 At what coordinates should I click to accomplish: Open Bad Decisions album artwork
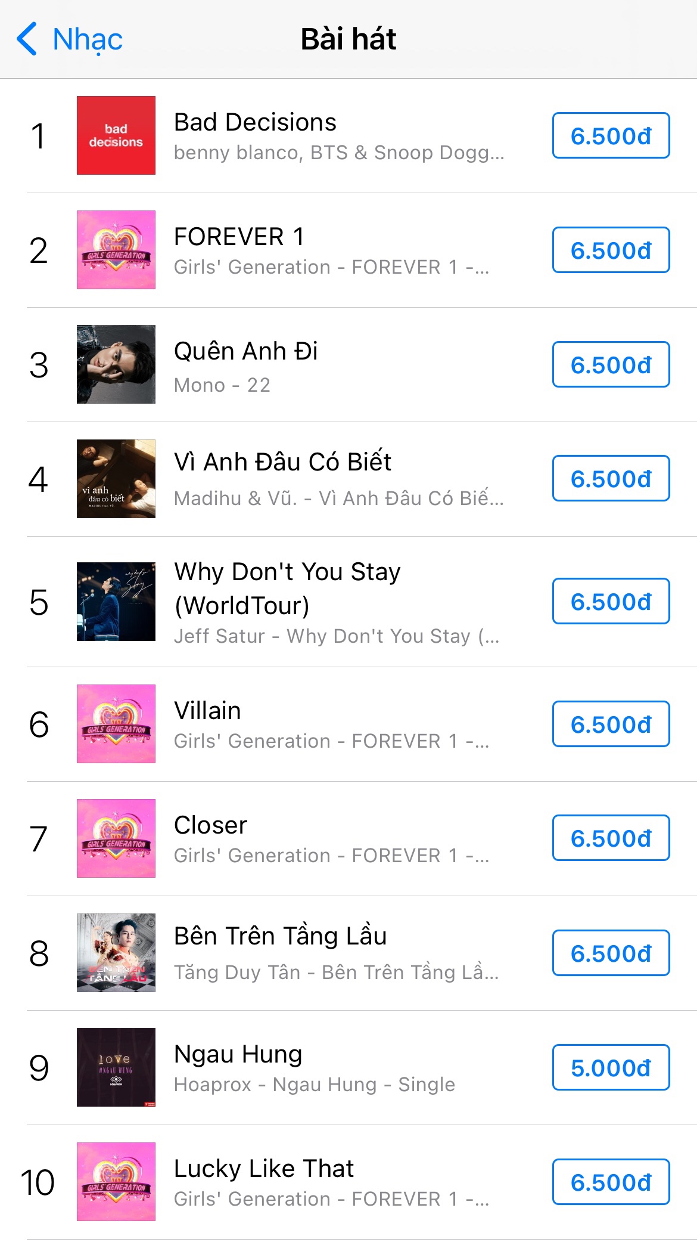click(x=116, y=135)
